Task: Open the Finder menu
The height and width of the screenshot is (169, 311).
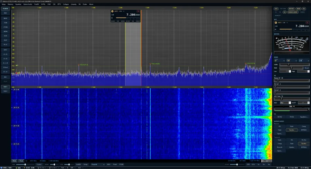Action: pos(85,4)
